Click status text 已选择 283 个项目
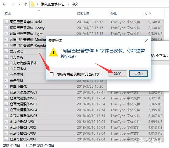The height and width of the screenshot is (148, 169). (x=40, y=145)
